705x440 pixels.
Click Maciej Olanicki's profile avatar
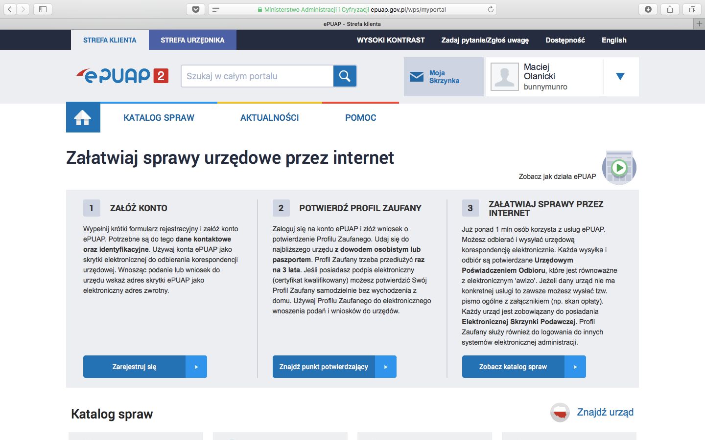[x=505, y=76]
